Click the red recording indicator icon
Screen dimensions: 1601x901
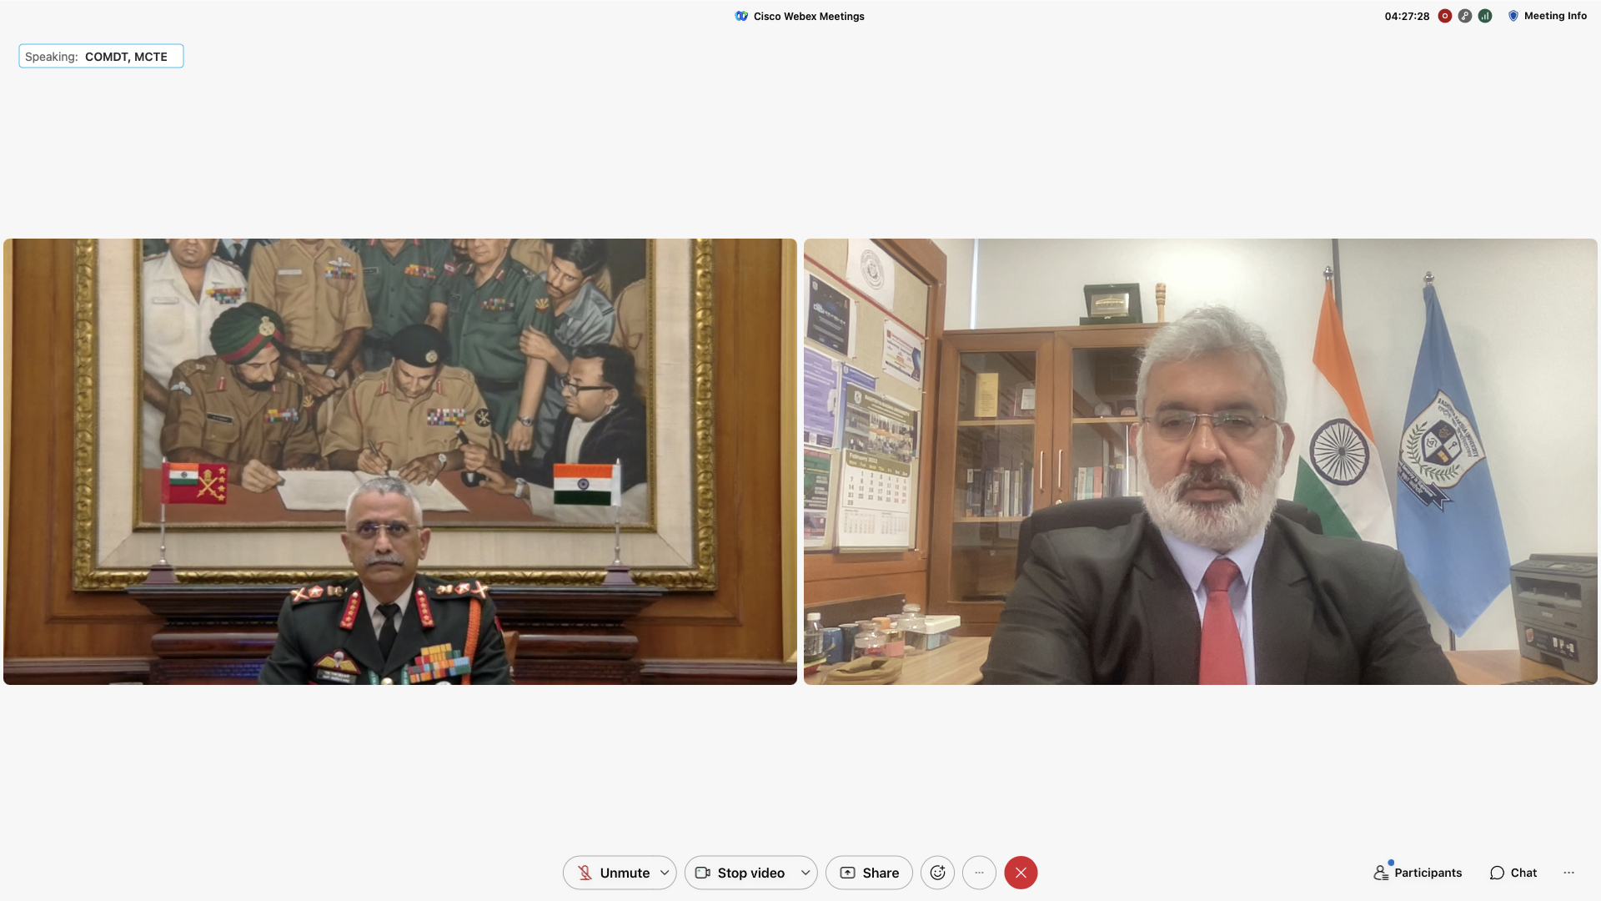point(1445,16)
